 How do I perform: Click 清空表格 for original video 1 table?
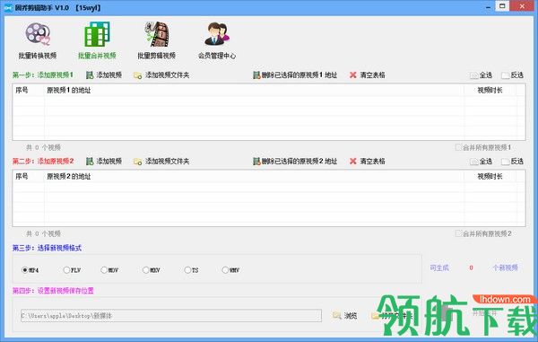pyautogui.click(x=367, y=75)
